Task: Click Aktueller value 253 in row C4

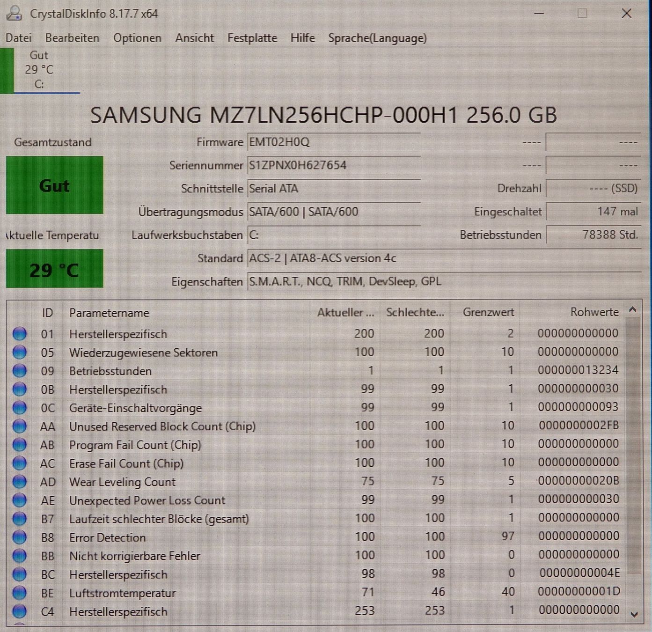Action: tap(365, 610)
